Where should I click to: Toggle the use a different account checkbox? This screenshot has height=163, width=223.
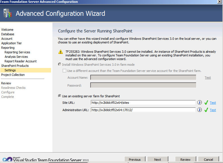coord(65,71)
